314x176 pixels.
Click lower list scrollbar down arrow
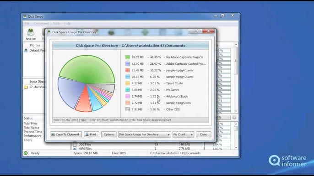click(x=236, y=147)
